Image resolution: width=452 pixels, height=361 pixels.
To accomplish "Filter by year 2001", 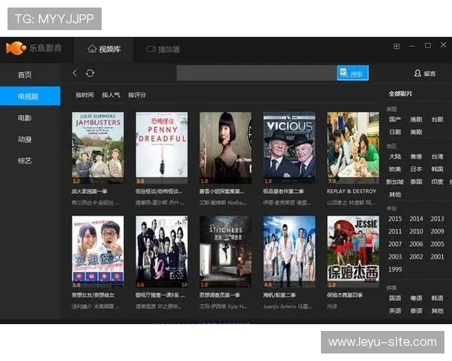I will (x=437, y=256).
